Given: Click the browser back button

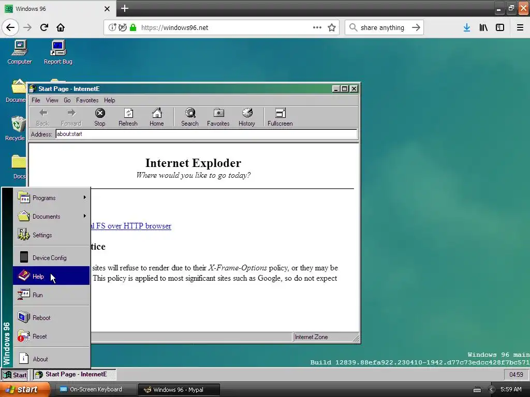Looking at the screenshot, I should pos(10,27).
